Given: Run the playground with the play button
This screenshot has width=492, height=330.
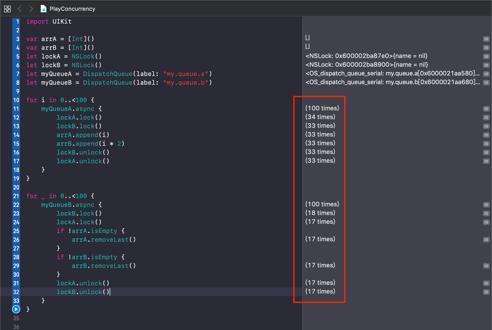Looking at the screenshot, I should (16, 309).
